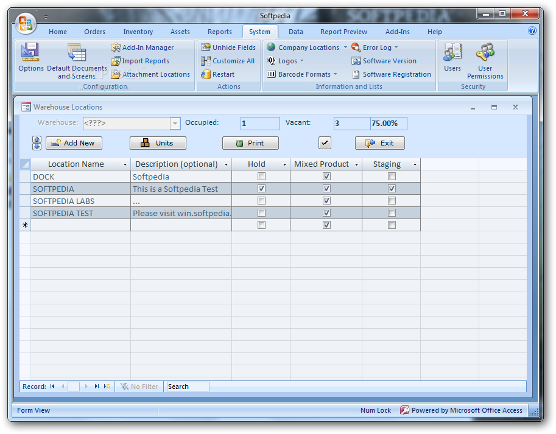Open Attachment Locations
Screen dimensions: 556x434
click(150, 74)
